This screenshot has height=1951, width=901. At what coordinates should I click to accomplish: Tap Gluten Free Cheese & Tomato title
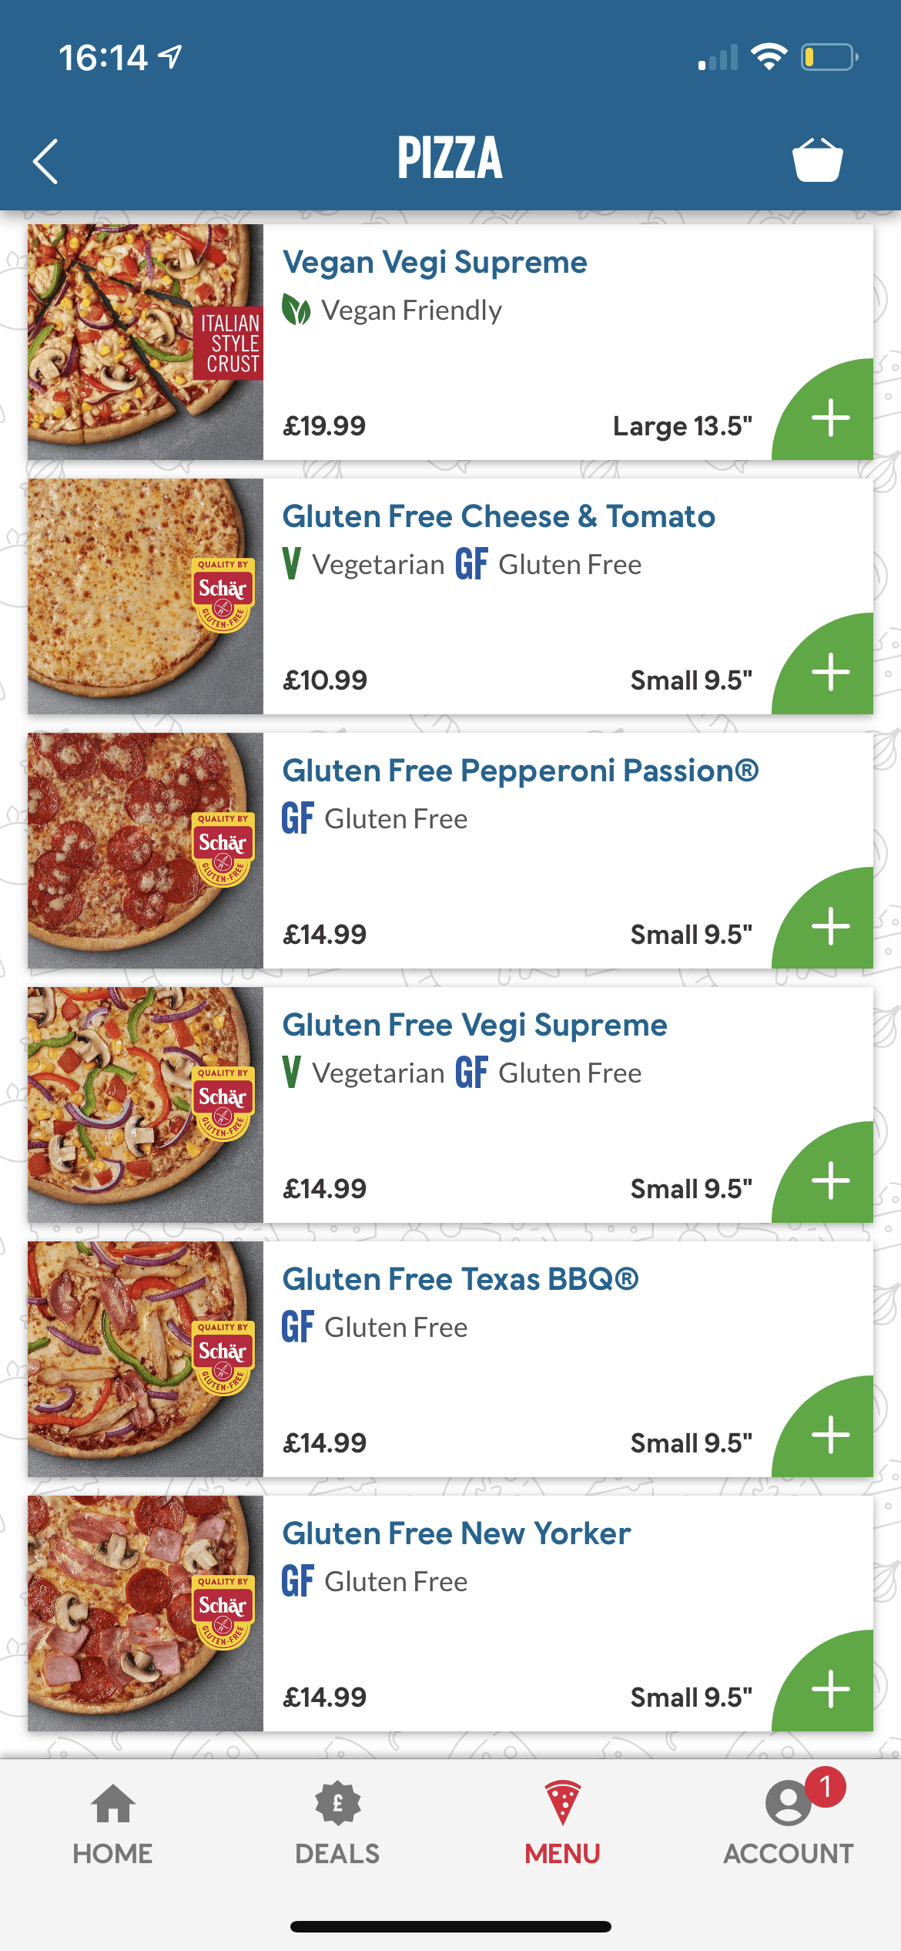point(498,516)
